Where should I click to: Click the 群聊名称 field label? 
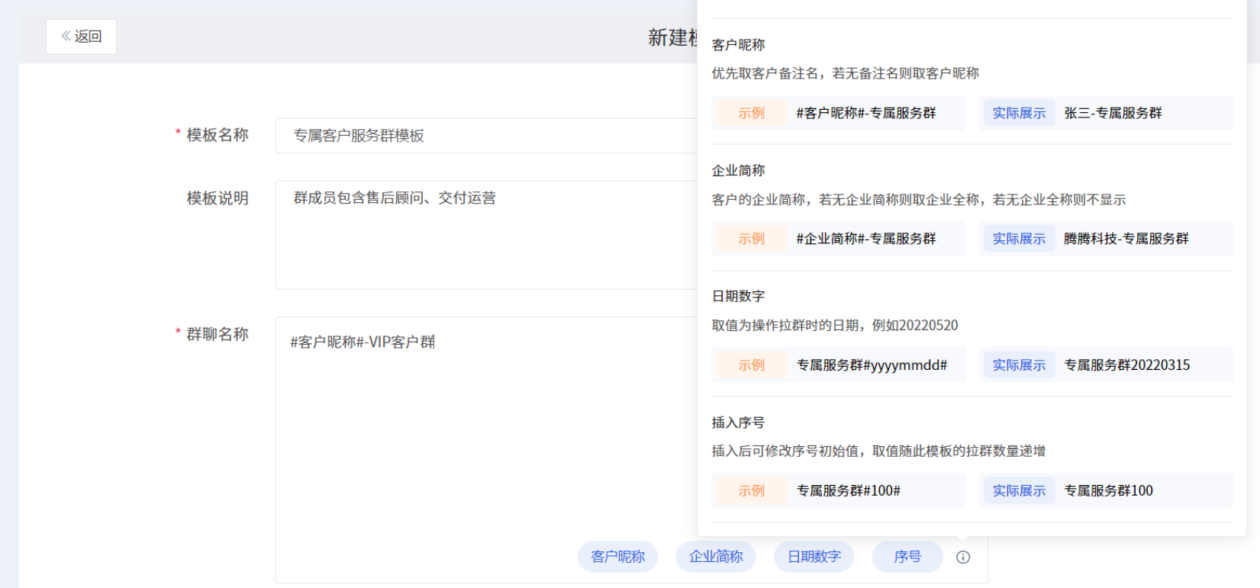(218, 334)
